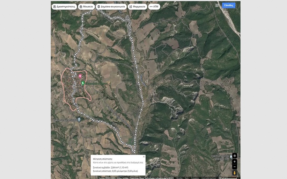Open the Google apps grid
This screenshot has height=179, width=287.
click(x=217, y=5)
